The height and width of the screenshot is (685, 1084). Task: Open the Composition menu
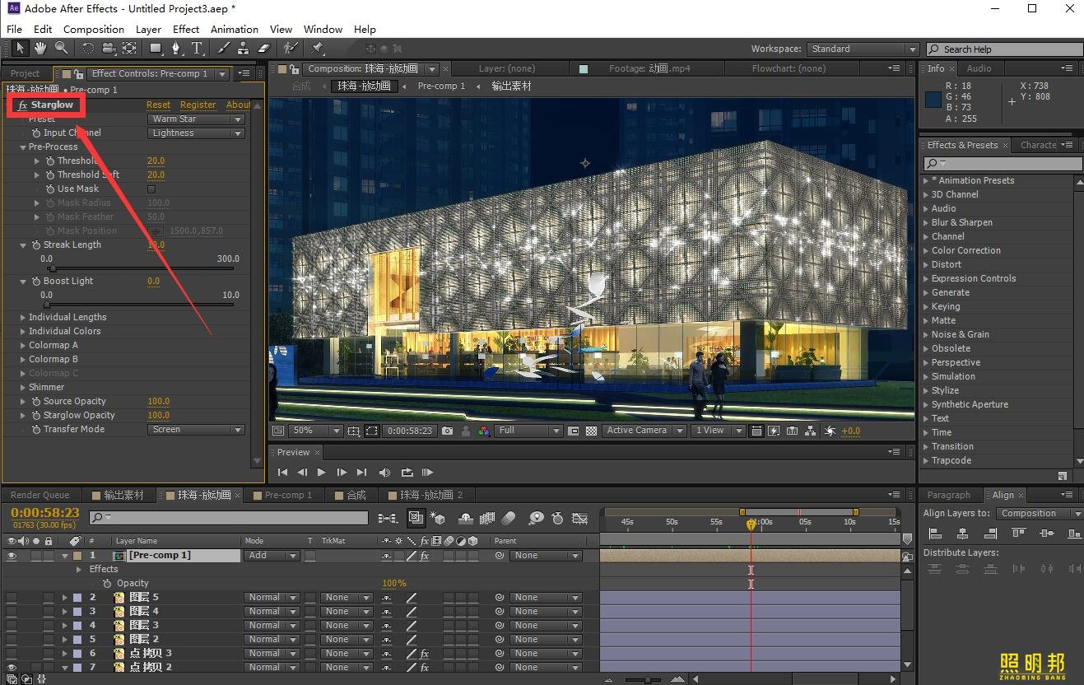94,30
